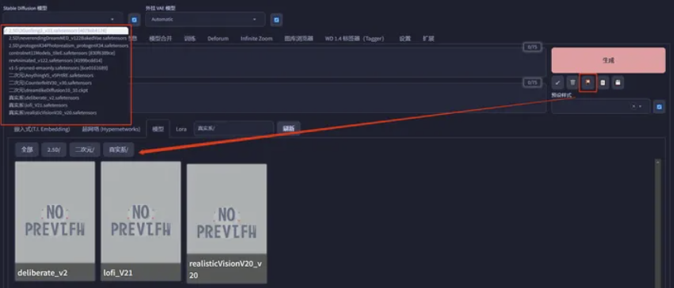The height and width of the screenshot is (288, 674).
Task: Select the 模型 extra networks tab
Action: (158, 129)
